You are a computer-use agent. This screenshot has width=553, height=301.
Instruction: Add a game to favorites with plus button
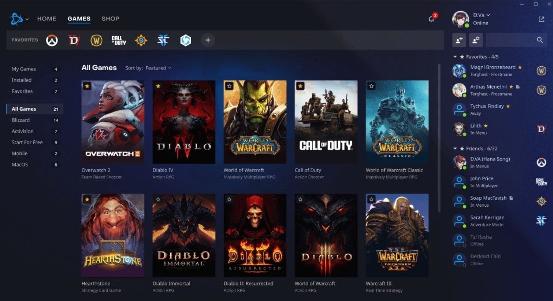click(x=208, y=40)
